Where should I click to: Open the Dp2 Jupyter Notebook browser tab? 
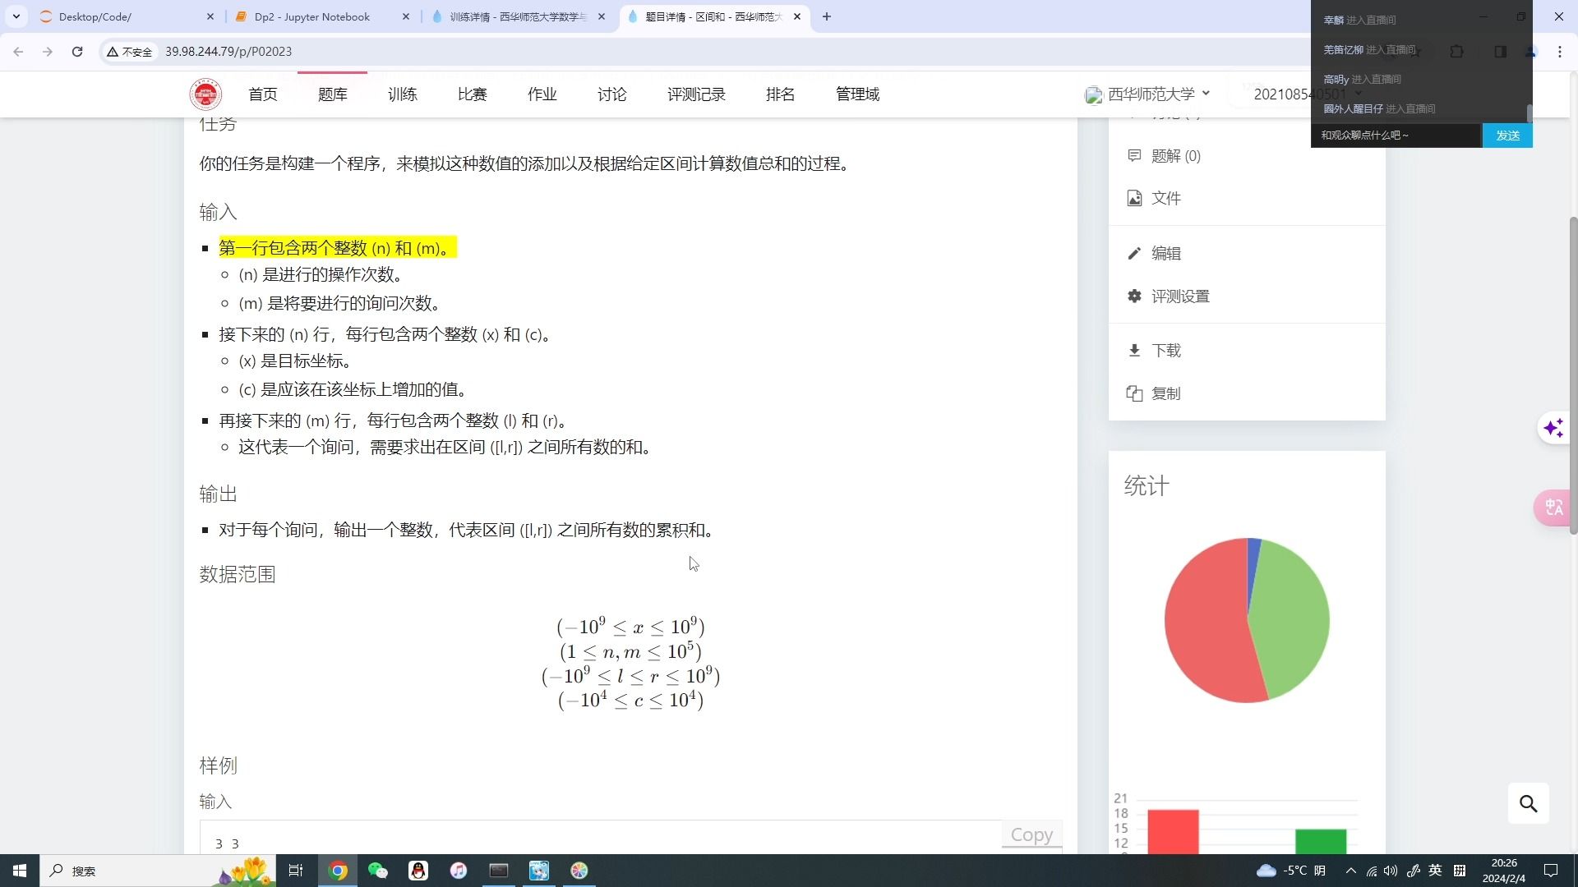(x=312, y=16)
